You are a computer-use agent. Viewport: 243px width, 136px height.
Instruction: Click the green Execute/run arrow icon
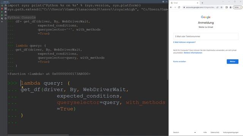click(2, 12)
